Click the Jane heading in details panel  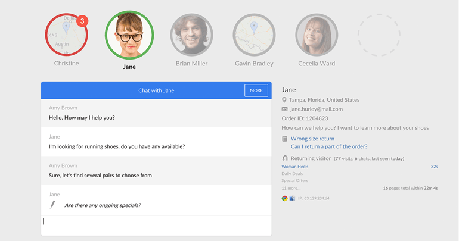(289, 90)
